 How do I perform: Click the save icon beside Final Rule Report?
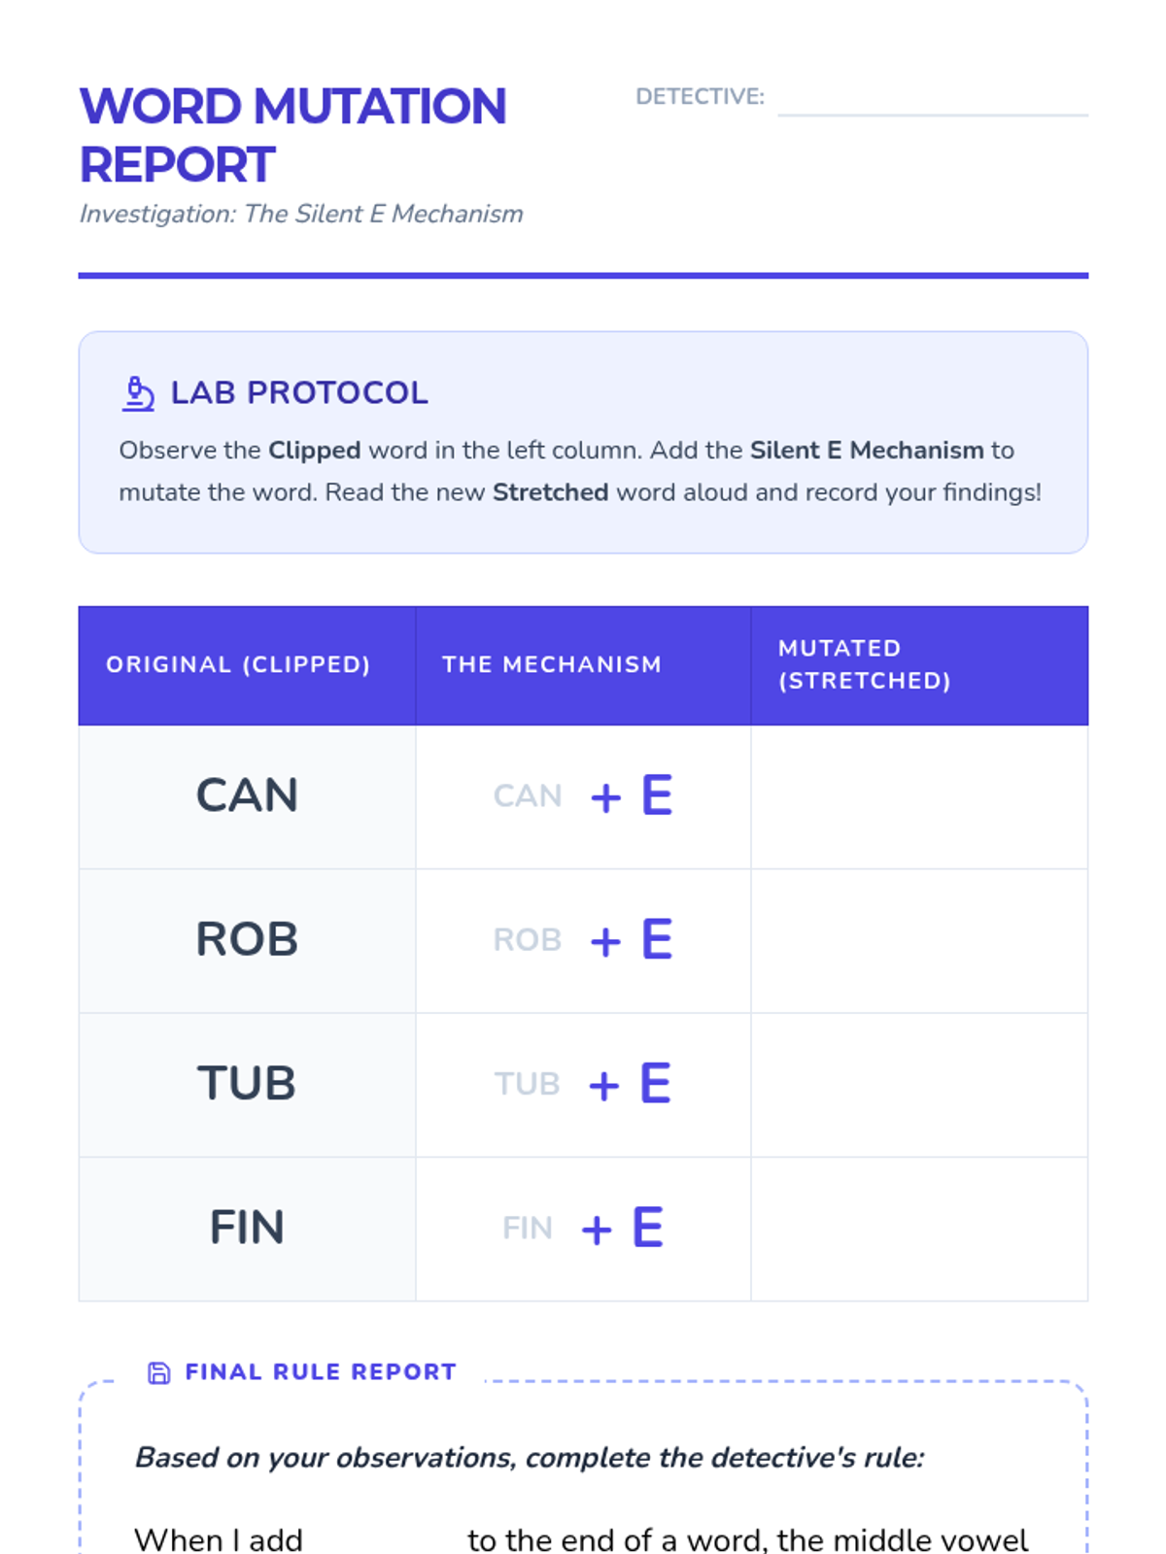(x=158, y=1372)
